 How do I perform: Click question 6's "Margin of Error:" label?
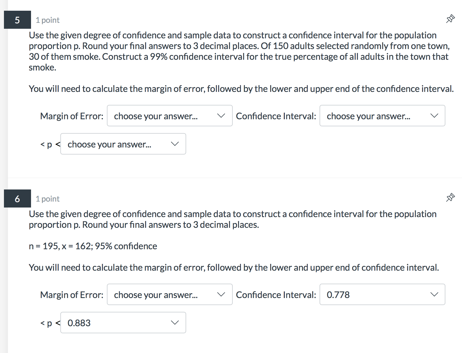pos(72,295)
